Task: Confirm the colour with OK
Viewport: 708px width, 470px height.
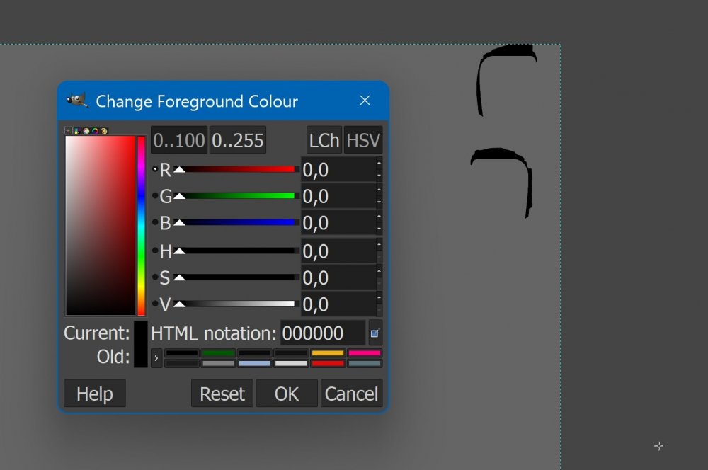Action: (287, 394)
